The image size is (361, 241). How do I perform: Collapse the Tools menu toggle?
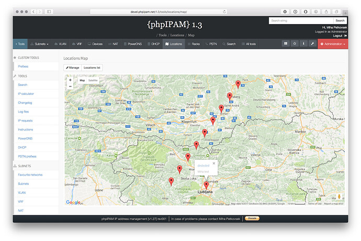pos(20,44)
